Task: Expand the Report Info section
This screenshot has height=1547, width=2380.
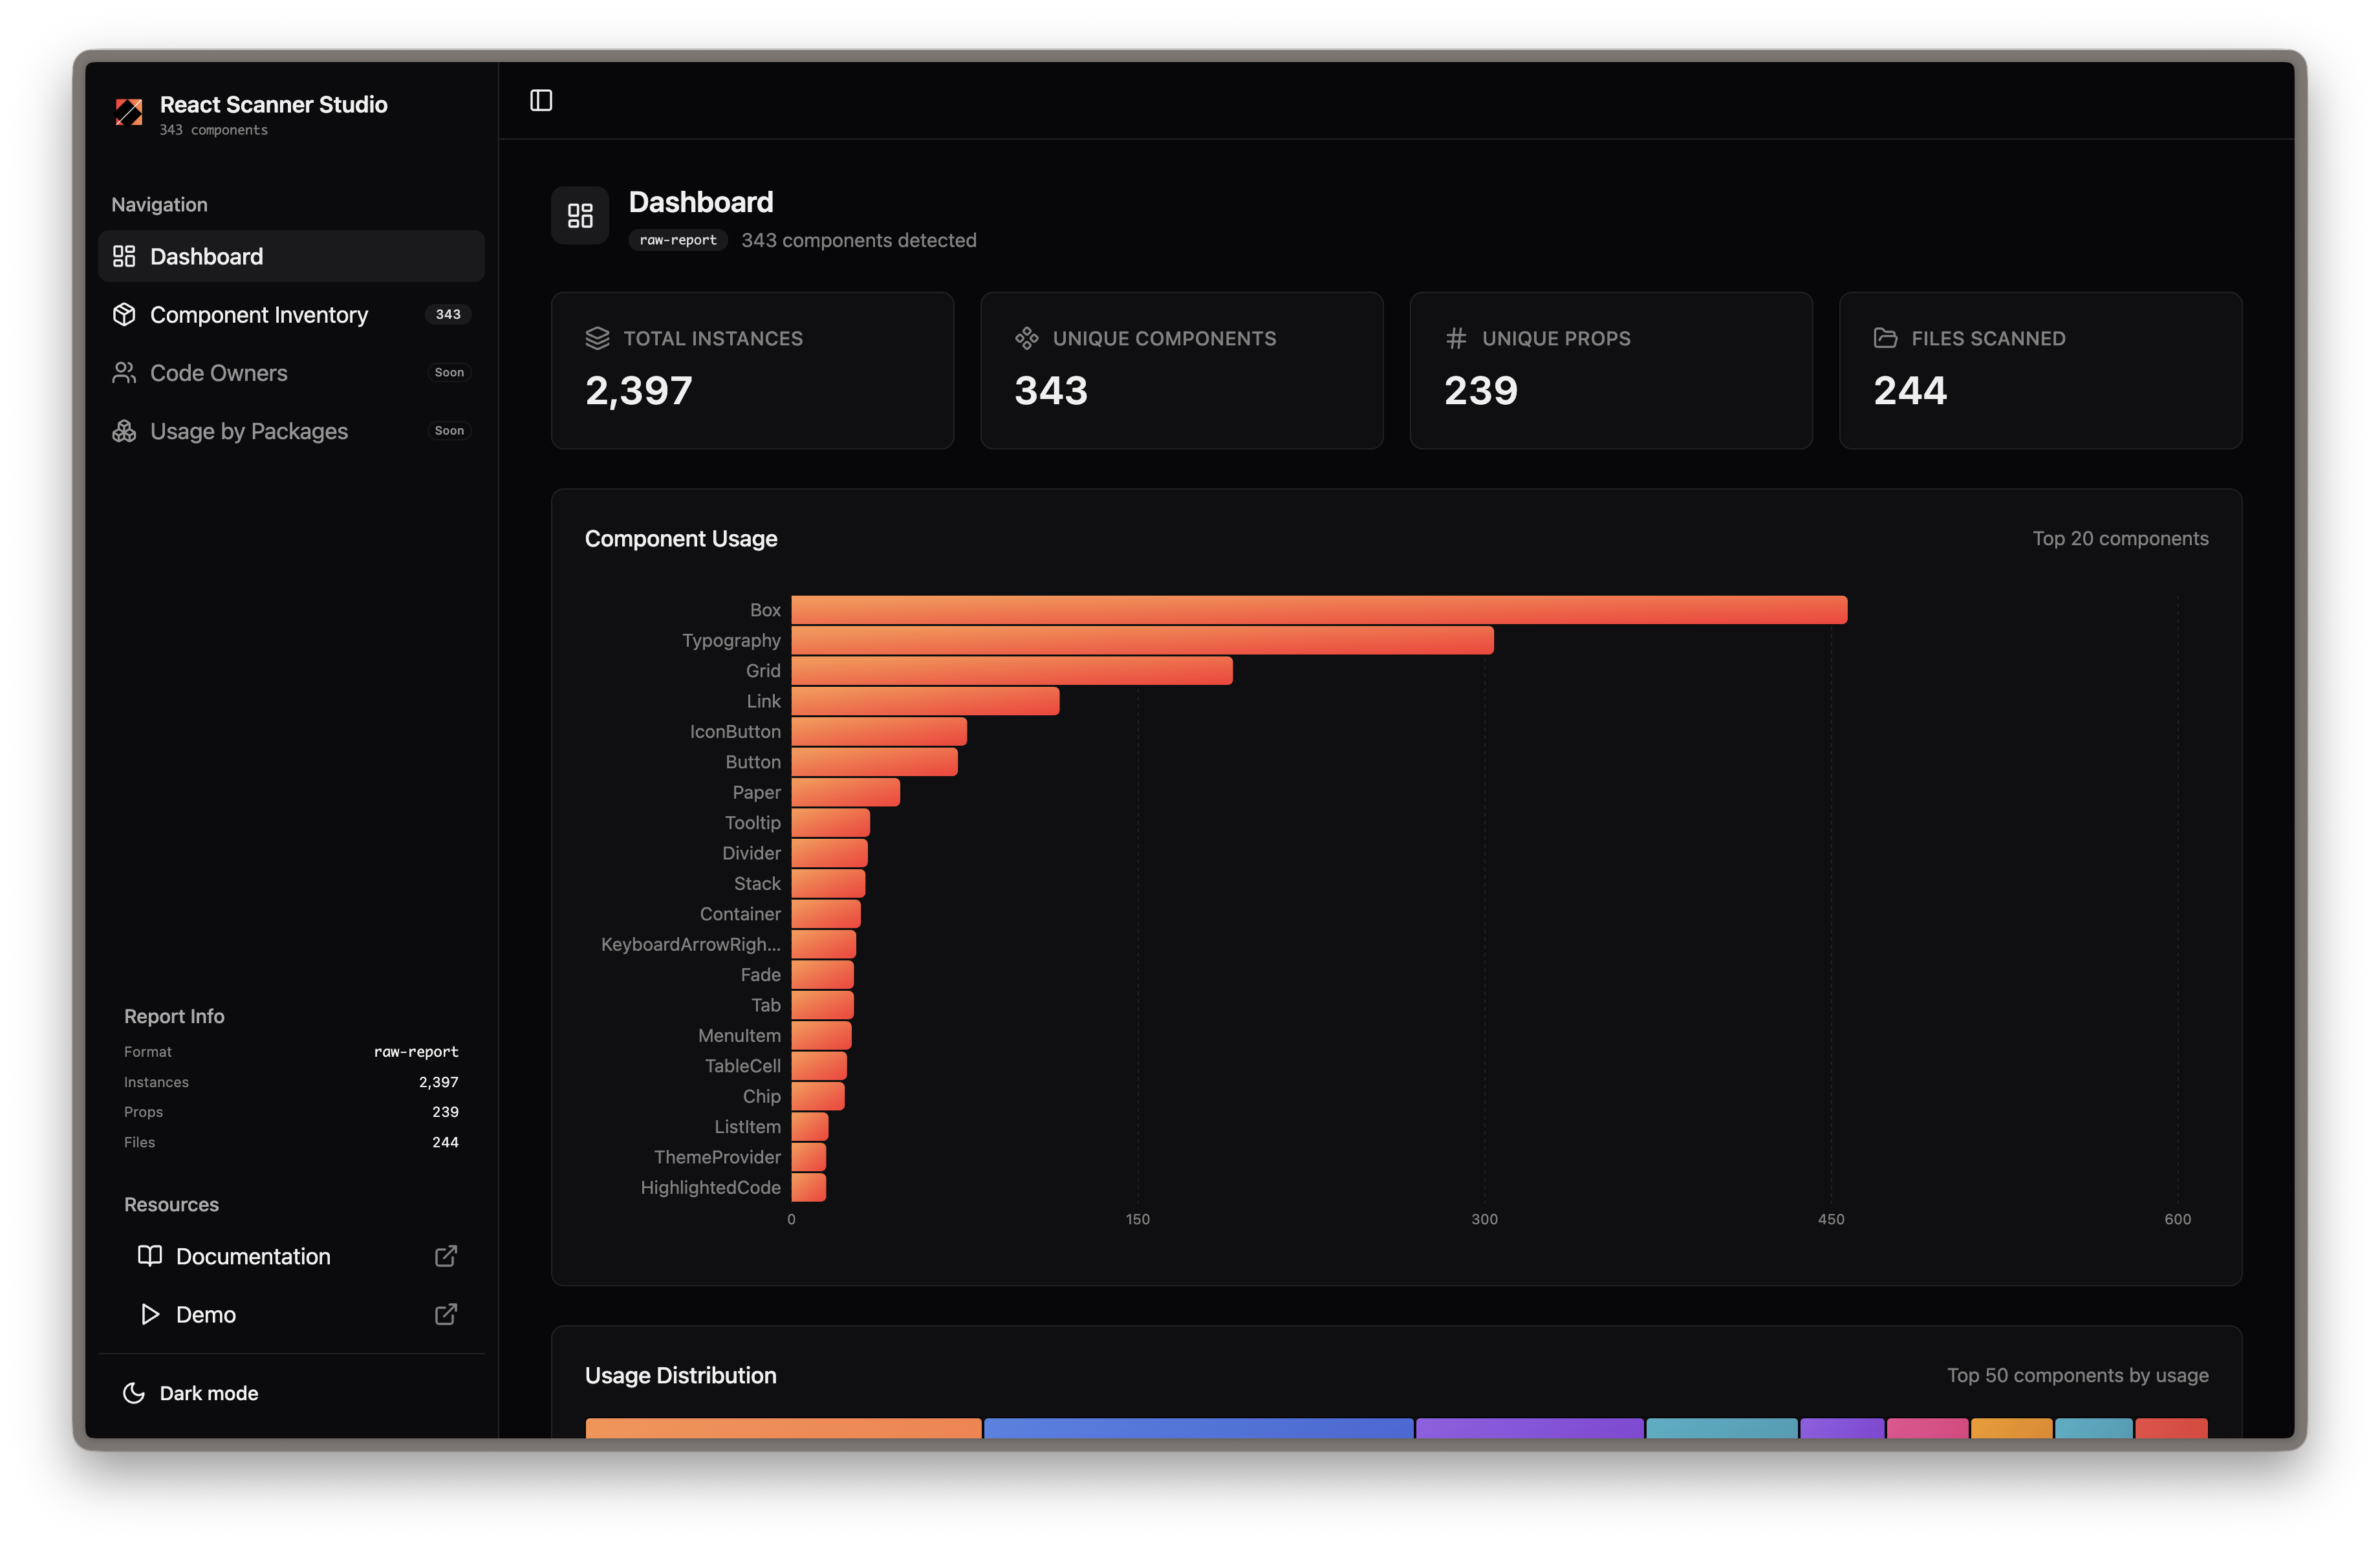Action: 173,1015
